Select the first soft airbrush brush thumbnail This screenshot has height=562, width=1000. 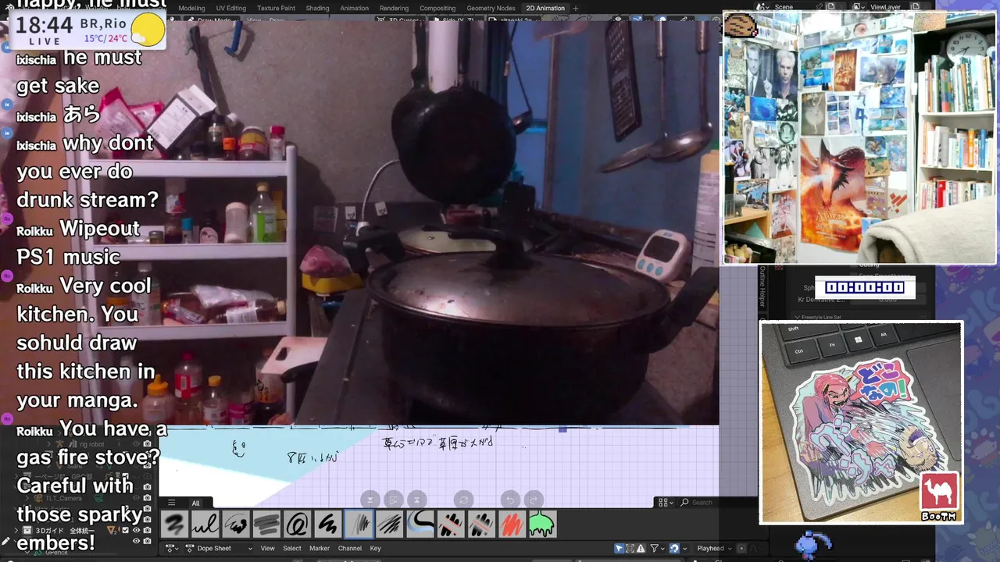click(x=174, y=524)
